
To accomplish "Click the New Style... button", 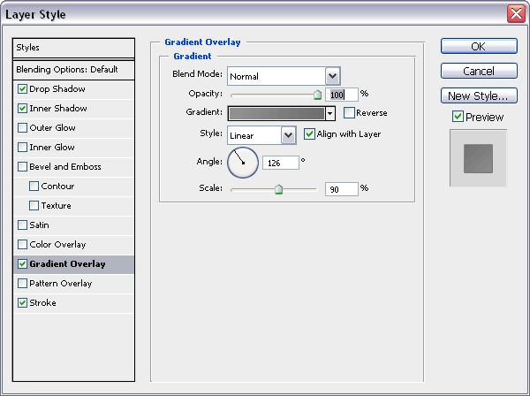I will (479, 95).
